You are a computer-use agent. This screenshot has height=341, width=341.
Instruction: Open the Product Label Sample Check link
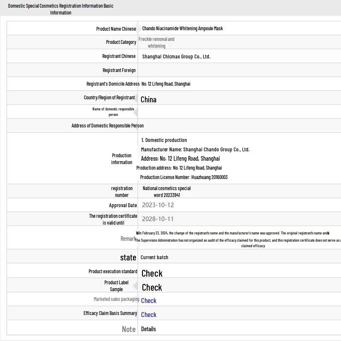click(152, 287)
